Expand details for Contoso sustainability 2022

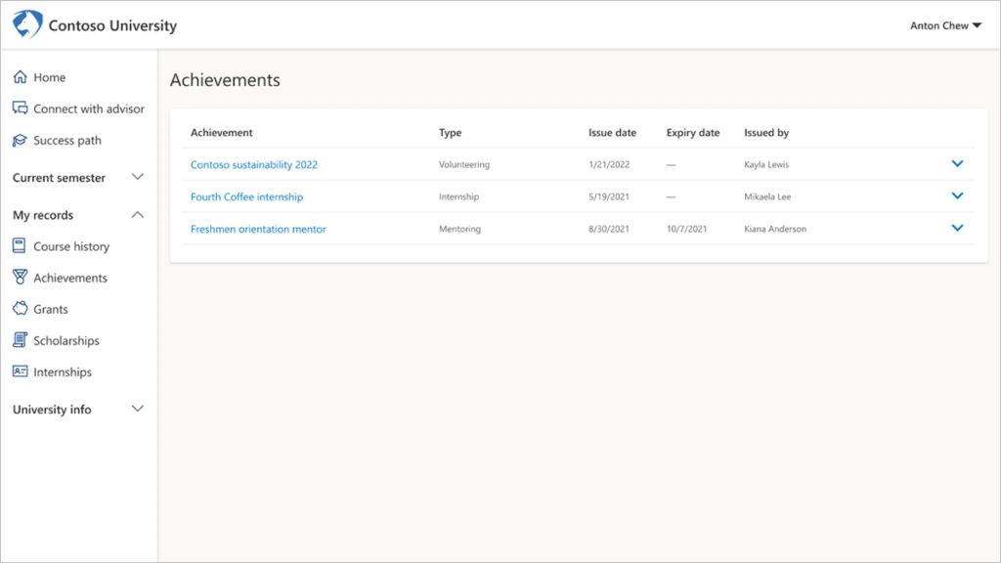[957, 163]
